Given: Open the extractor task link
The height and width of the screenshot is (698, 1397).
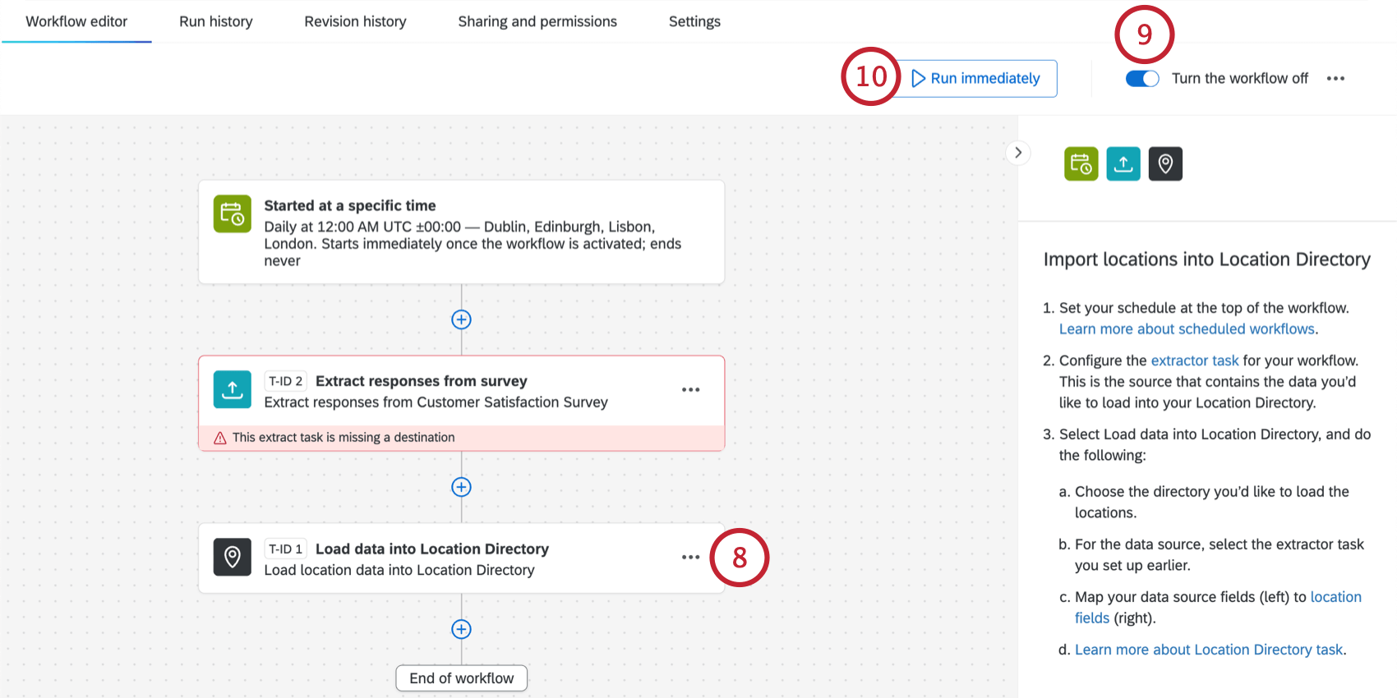Looking at the screenshot, I should click(x=1194, y=360).
